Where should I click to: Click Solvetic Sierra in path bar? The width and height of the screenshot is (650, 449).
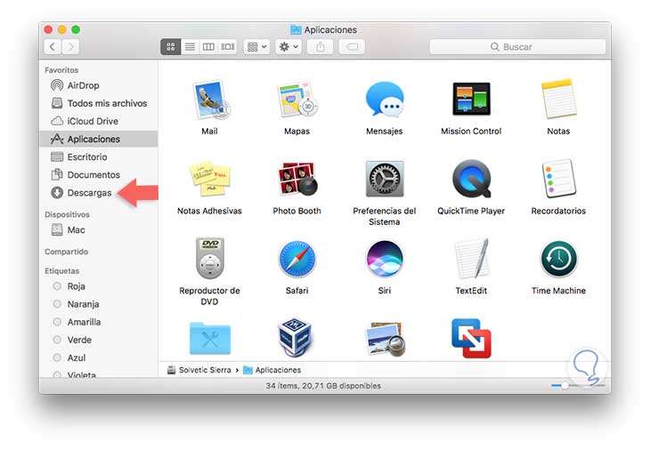[199, 370]
